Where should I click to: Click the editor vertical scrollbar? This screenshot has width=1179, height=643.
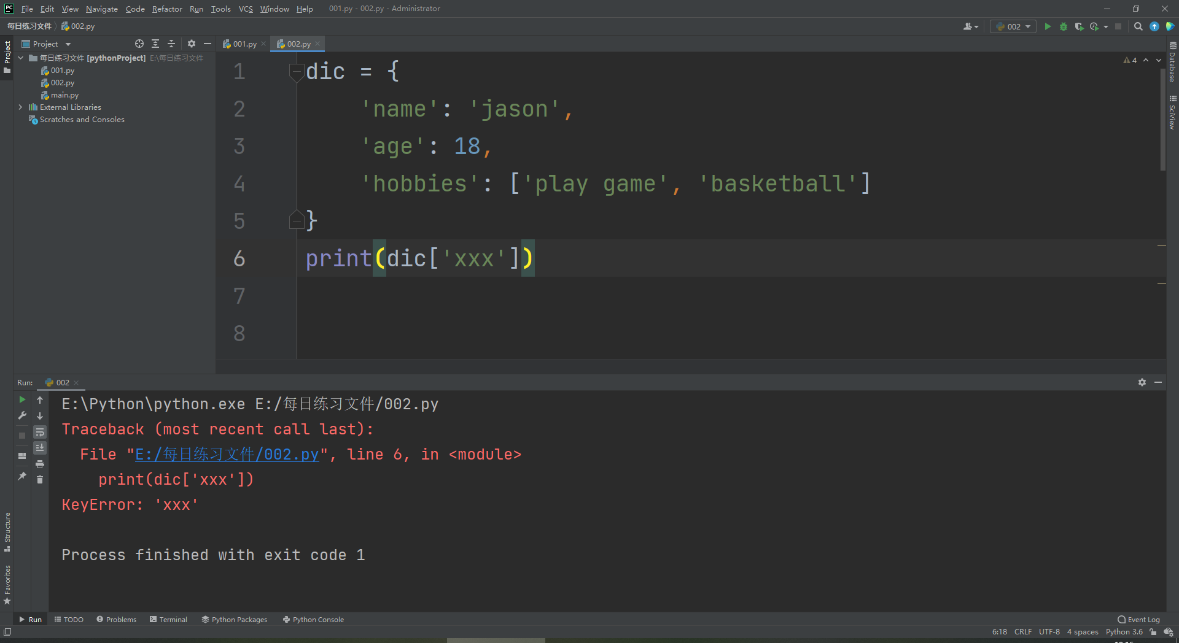tap(1163, 120)
